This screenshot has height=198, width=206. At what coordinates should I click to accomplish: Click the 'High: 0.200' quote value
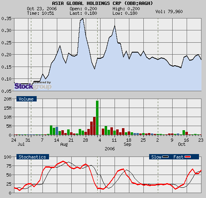click(126, 9)
